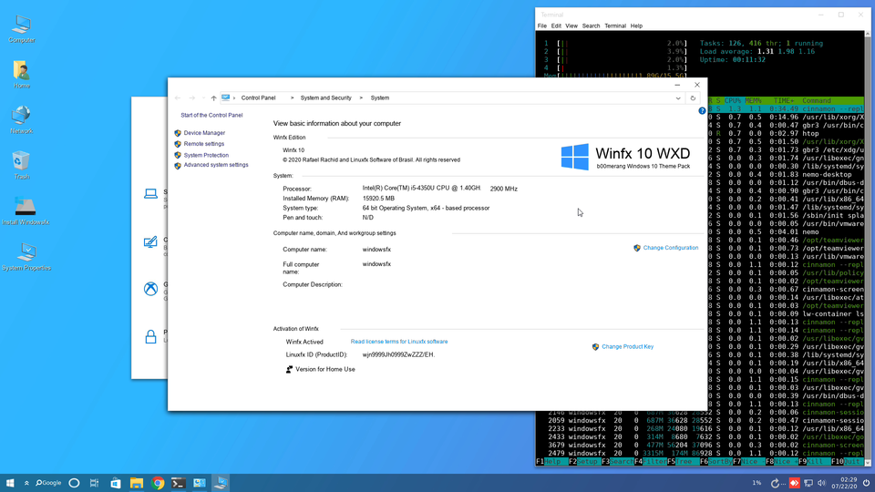Screen dimensions: 875x492
Task: Open the Network desktop icon
Action: (x=22, y=120)
